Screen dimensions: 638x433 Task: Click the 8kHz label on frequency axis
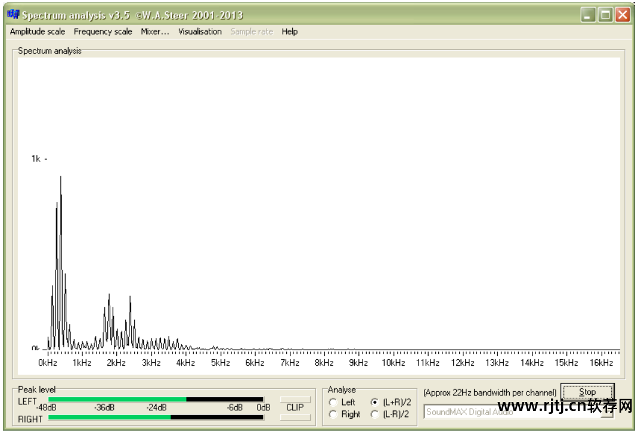(324, 363)
